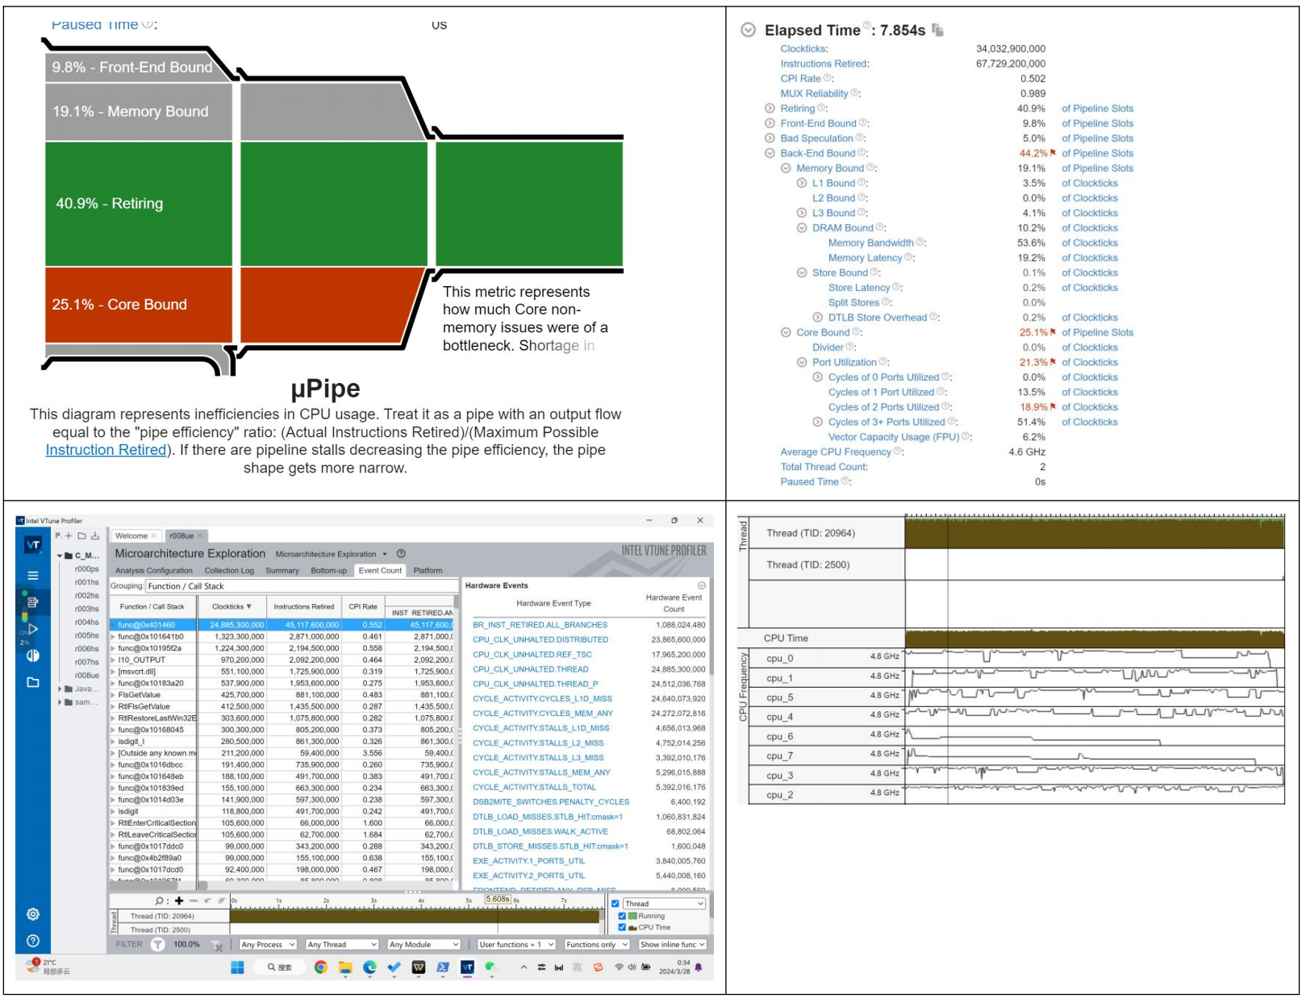Viewport: 1306px width, 1003px height.
Task: Click the timeline zoom-out minus icon
Action: [194, 901]
